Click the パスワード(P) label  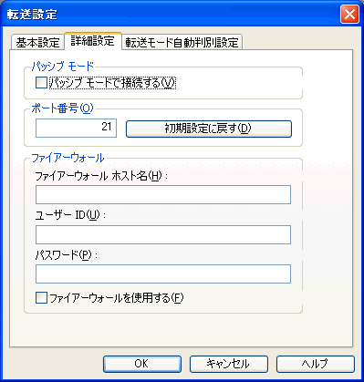tap(67, 255)
